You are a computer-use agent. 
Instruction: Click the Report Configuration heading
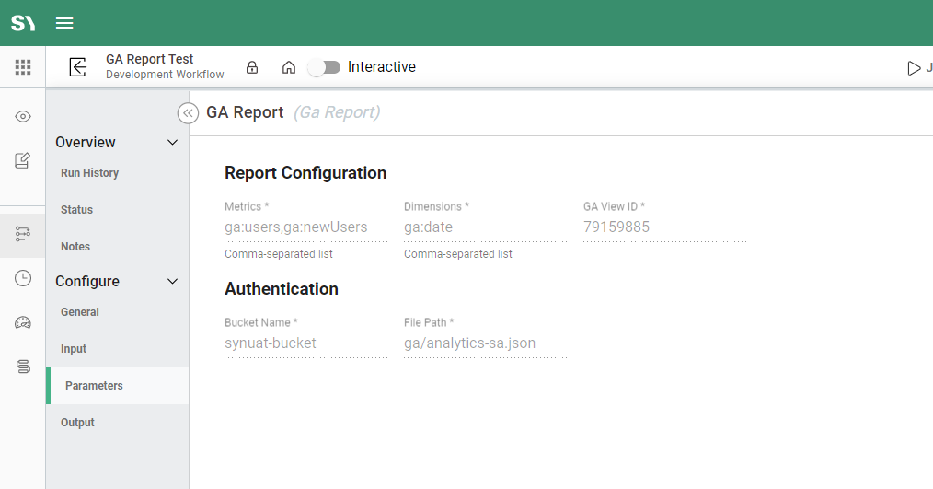305,173
